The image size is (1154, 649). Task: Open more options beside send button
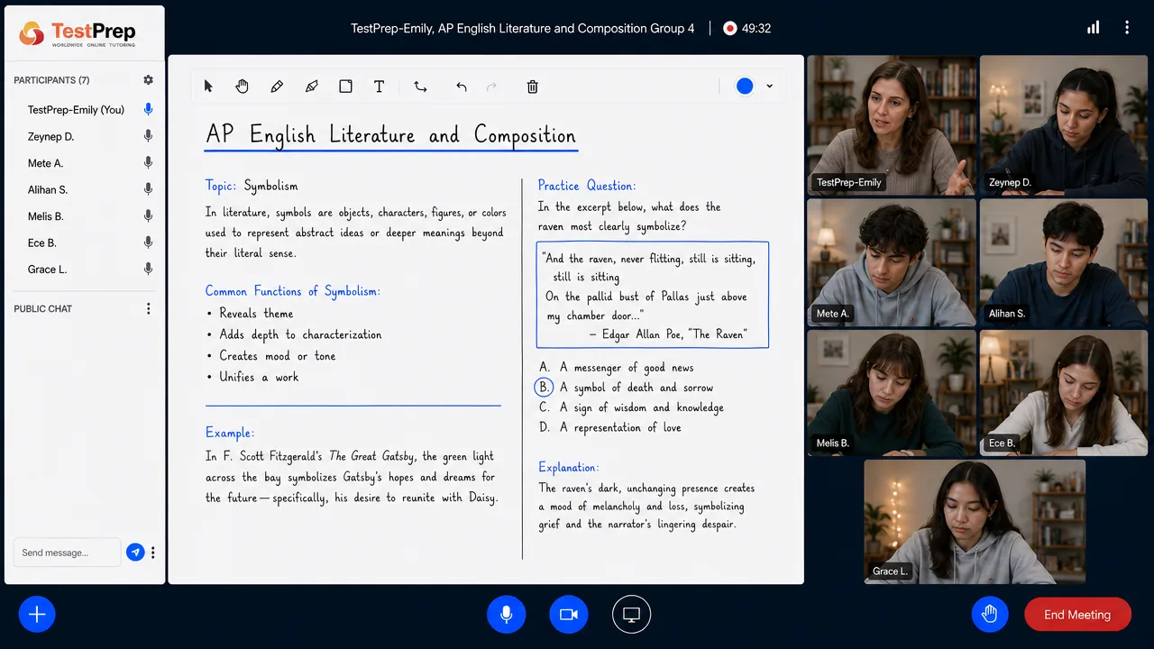153,553
